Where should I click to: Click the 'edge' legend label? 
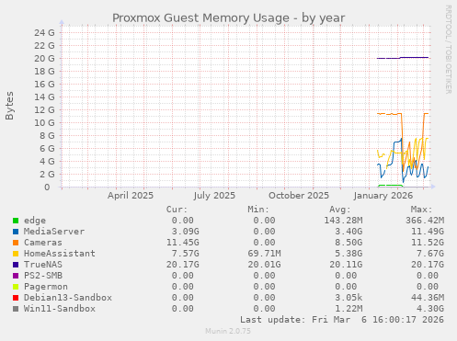click(x=35, y=221)
